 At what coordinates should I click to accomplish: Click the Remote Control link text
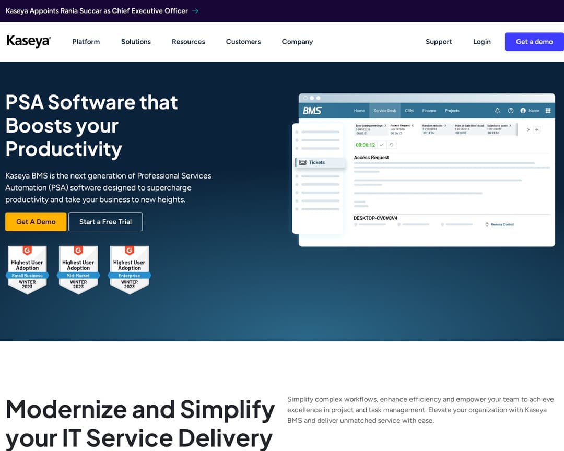(x=502, y=224)
